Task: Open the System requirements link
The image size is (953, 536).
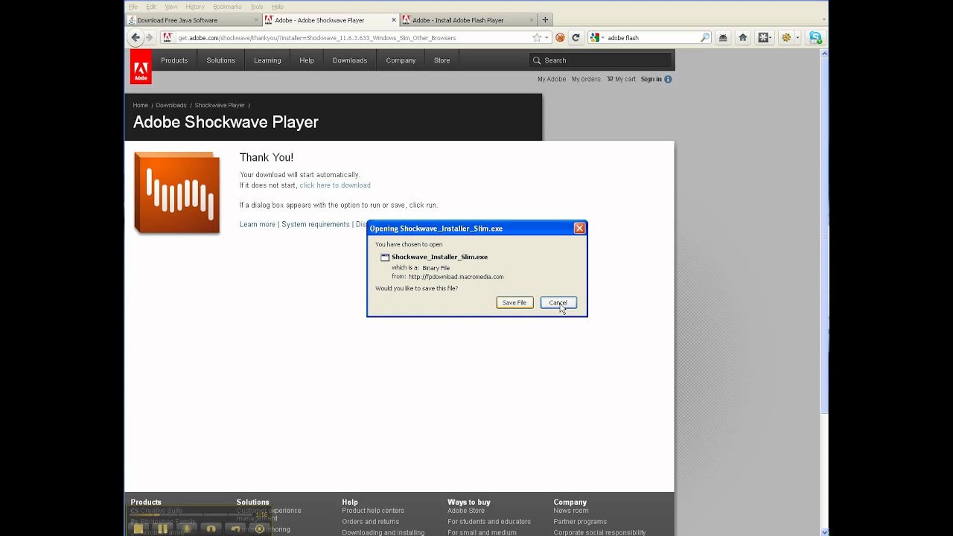Action: click(x=316, y=224)
